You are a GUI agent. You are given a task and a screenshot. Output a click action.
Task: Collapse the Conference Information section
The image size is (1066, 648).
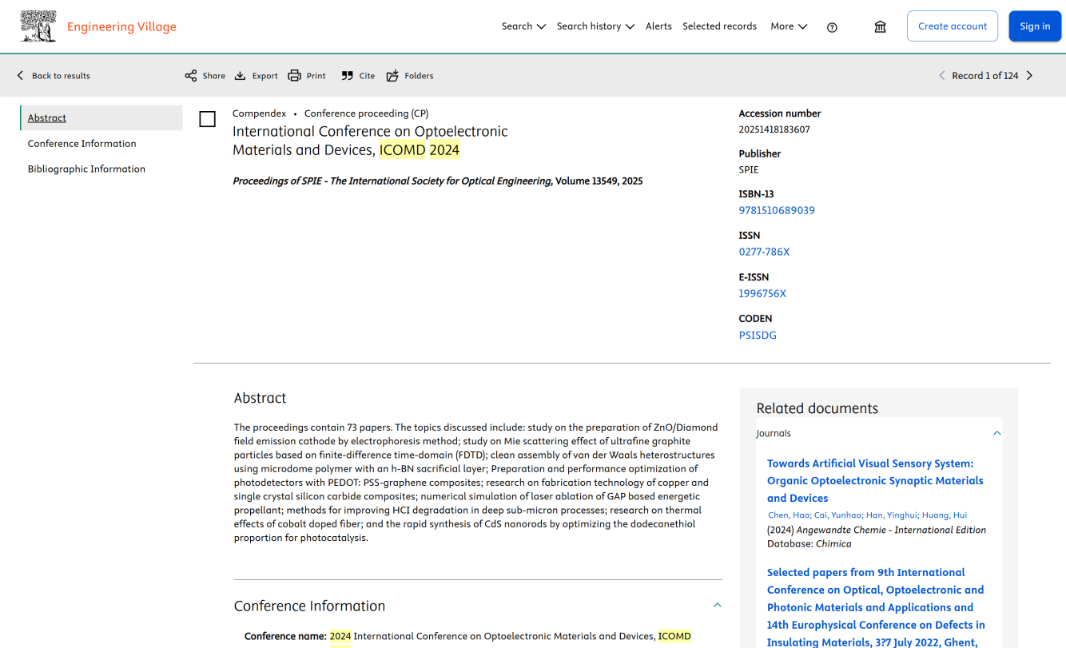pos(717,606)
